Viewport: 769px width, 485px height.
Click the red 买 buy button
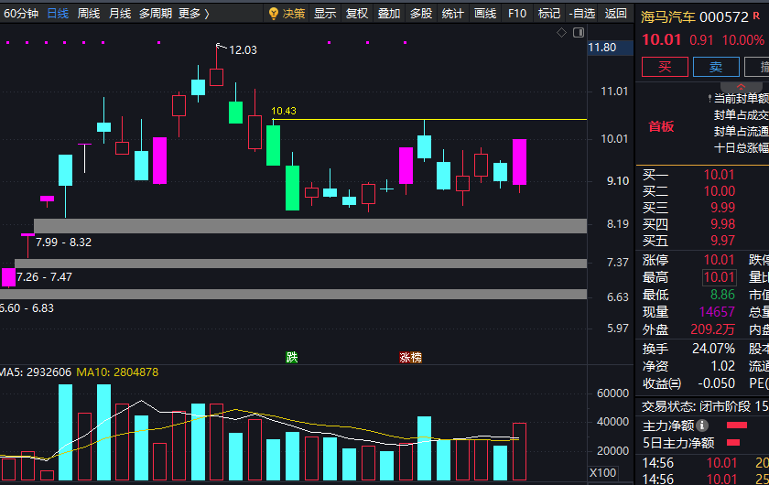(x=665, y=67)
